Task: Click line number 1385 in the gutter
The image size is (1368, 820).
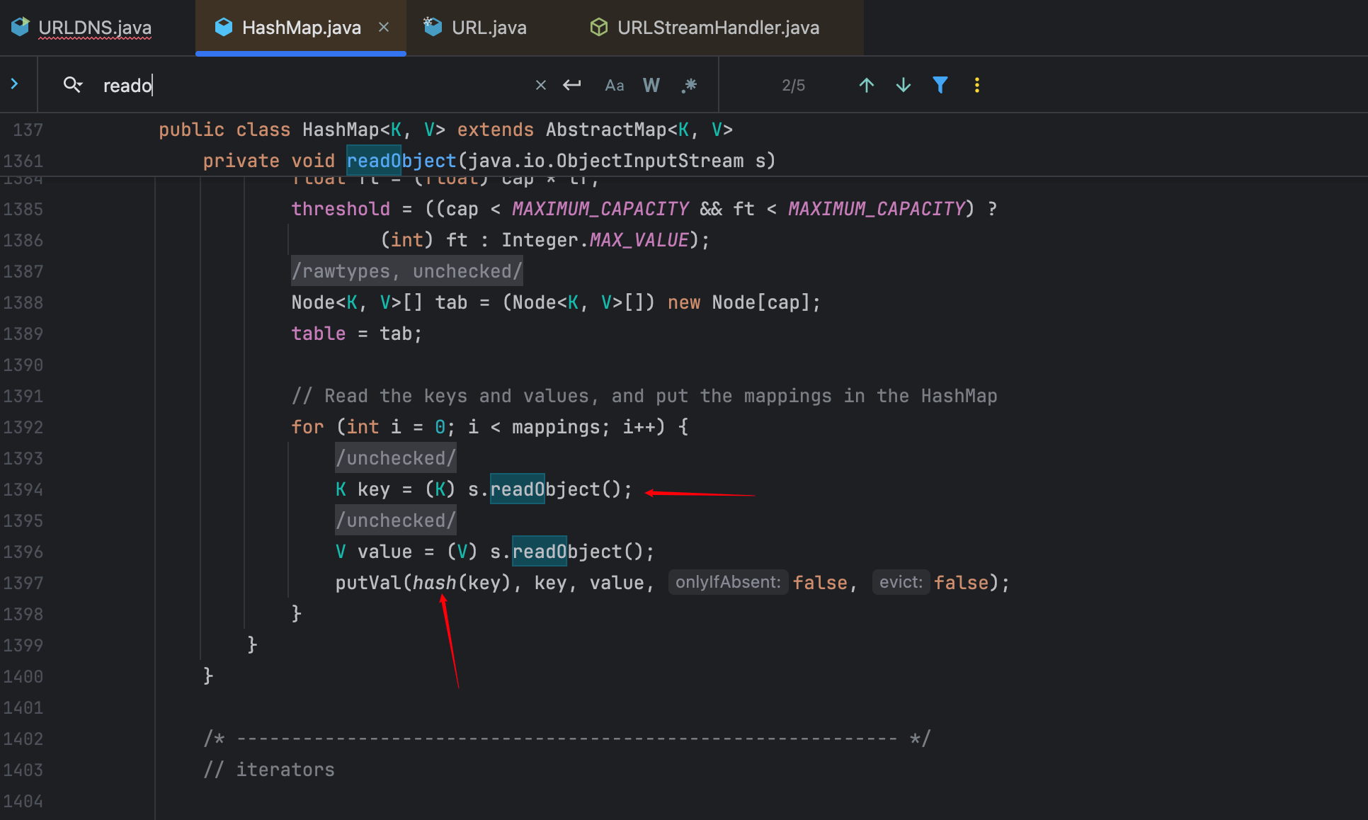Action: click(x=23, y=209)
